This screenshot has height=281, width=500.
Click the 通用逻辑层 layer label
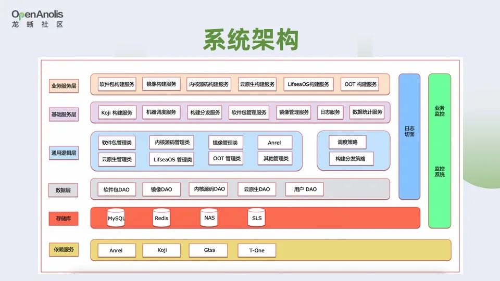(x=64, y=153)
